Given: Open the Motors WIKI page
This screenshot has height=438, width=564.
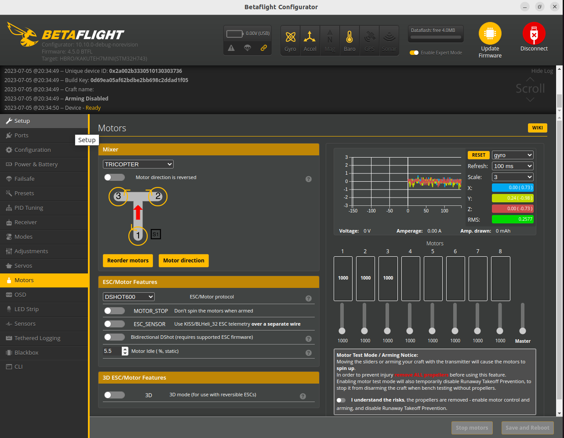Looking at the screenshot, I should point(537,128).
